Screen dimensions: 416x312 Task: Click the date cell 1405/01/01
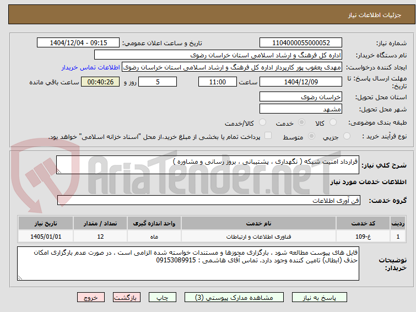(x=46, y=236)
